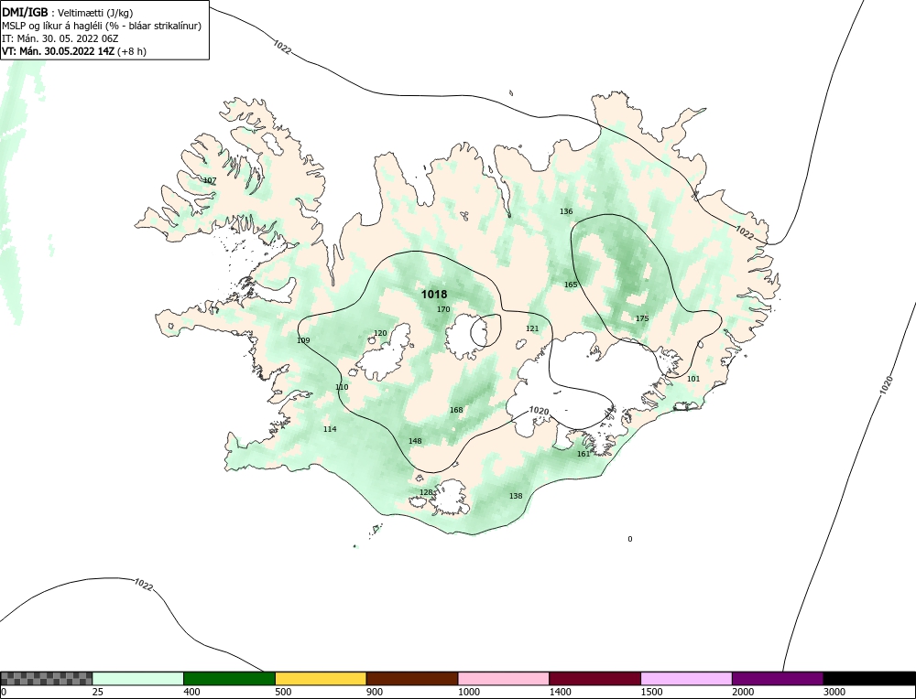Click the legend tick label 0
The height and width of the screenshot is (699, 916).
(x=4, y=692)
